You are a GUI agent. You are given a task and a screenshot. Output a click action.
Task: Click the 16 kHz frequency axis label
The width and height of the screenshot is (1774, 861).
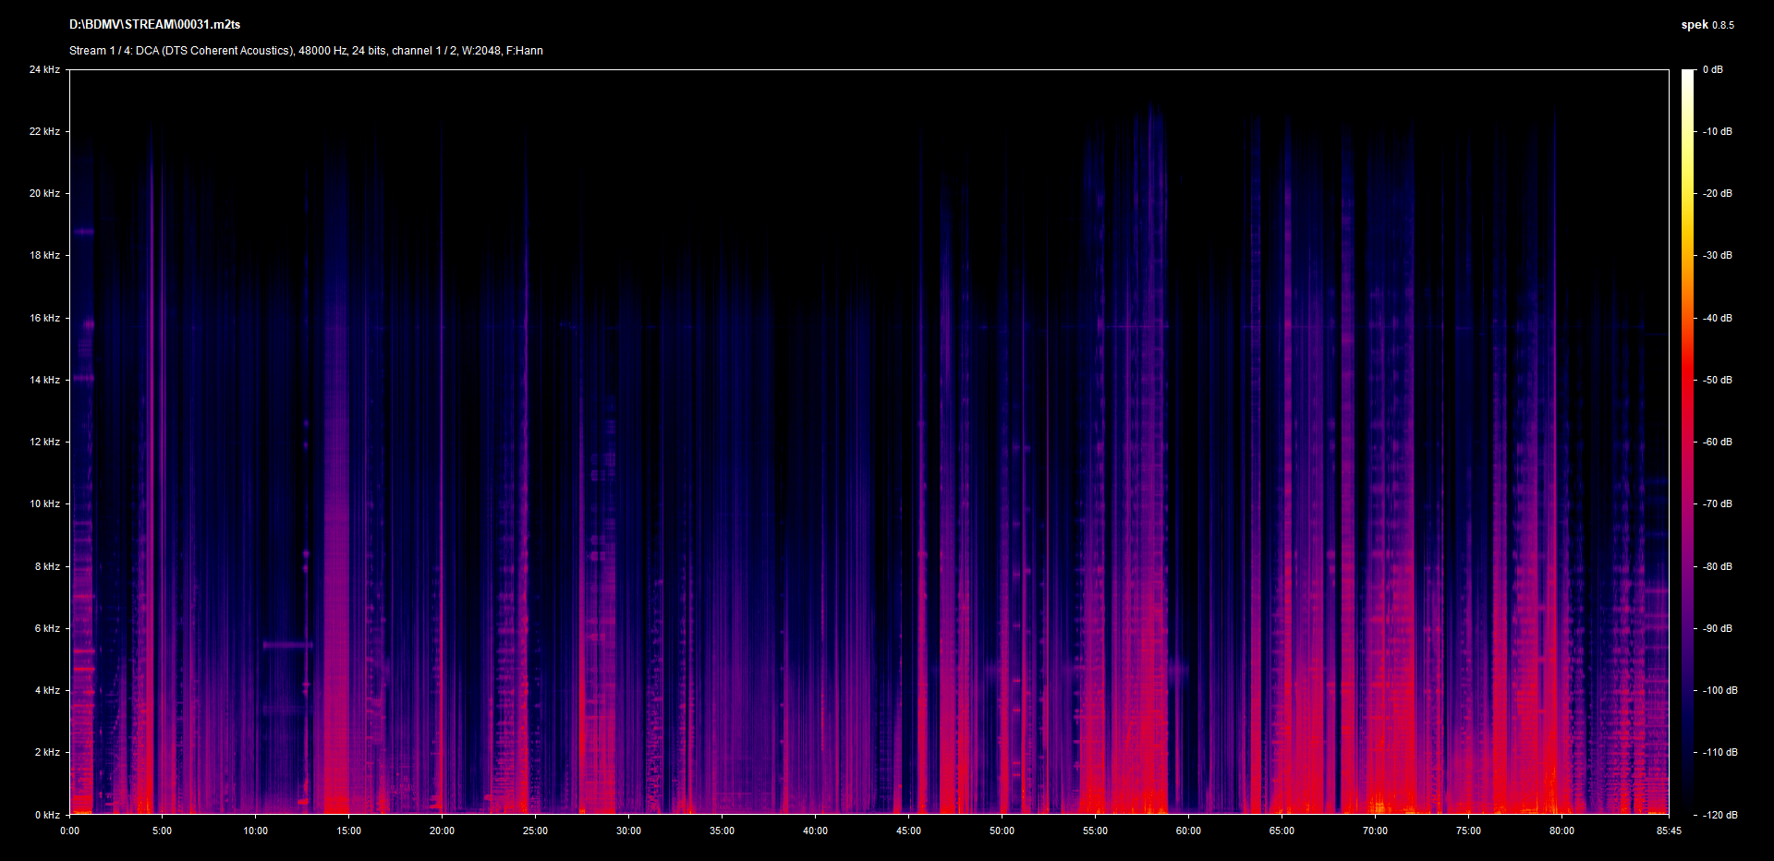(x=44, y=318)
